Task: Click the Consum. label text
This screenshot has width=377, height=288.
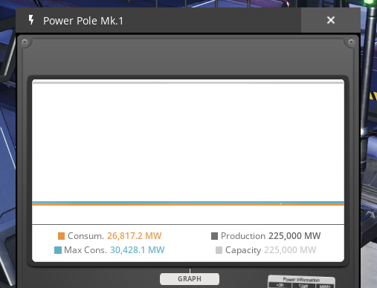Action: [86, 236]
